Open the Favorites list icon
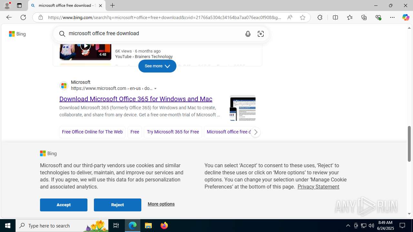The height and width of the screenshot is (232, 413). pos(349,17)
